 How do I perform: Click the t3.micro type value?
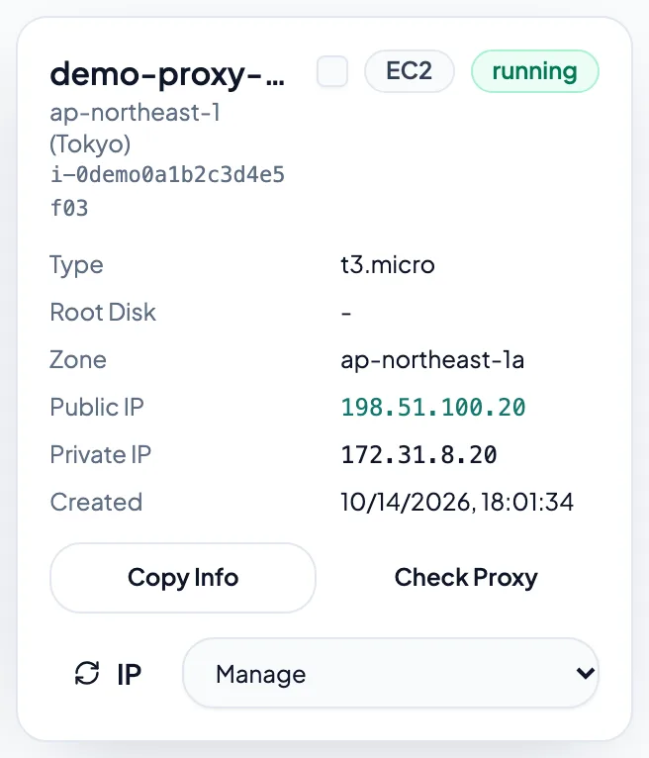coord(388,265)
